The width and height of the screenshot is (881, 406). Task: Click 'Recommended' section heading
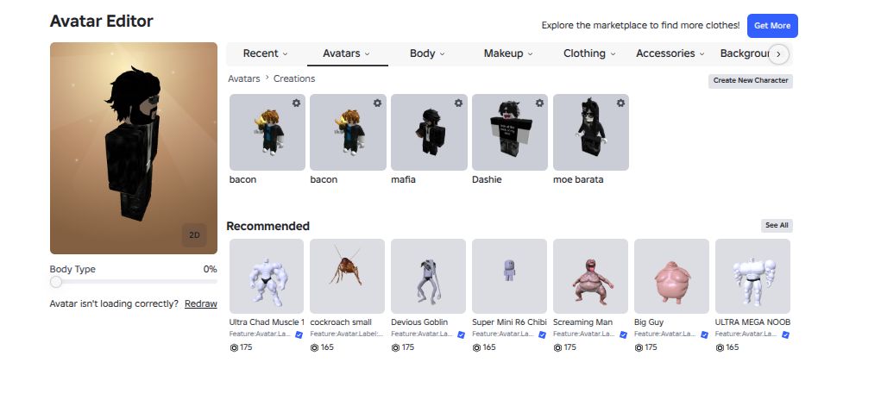pyautogui.click(x=268, y=226)
